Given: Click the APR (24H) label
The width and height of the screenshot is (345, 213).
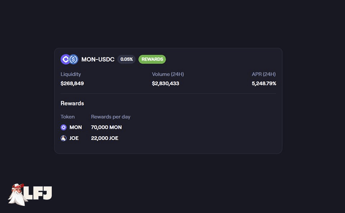Looking at the screenshot, I should pyautogui.click(x=264, y=74).
